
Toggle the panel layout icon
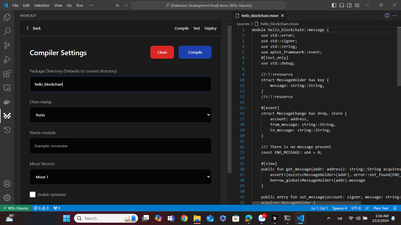click(342, 5)
